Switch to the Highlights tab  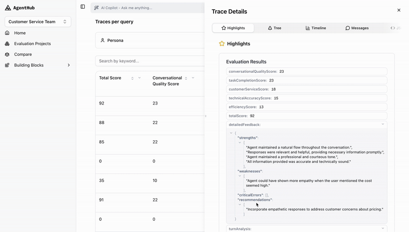click(233, 28)
